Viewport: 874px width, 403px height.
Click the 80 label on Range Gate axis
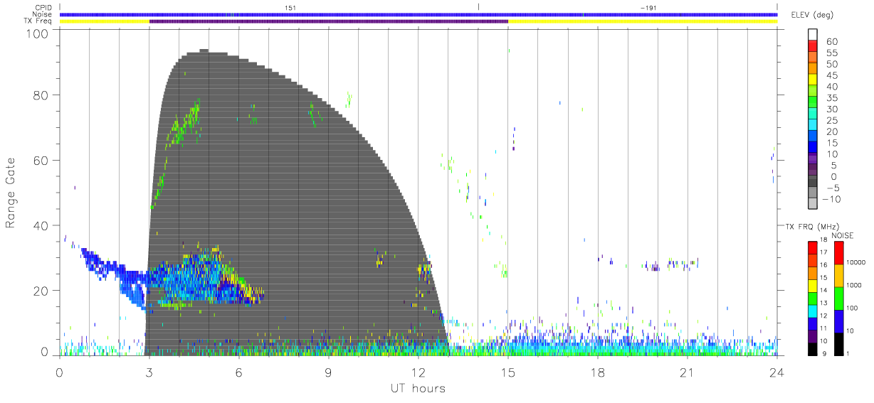click(x=42, y=95)
